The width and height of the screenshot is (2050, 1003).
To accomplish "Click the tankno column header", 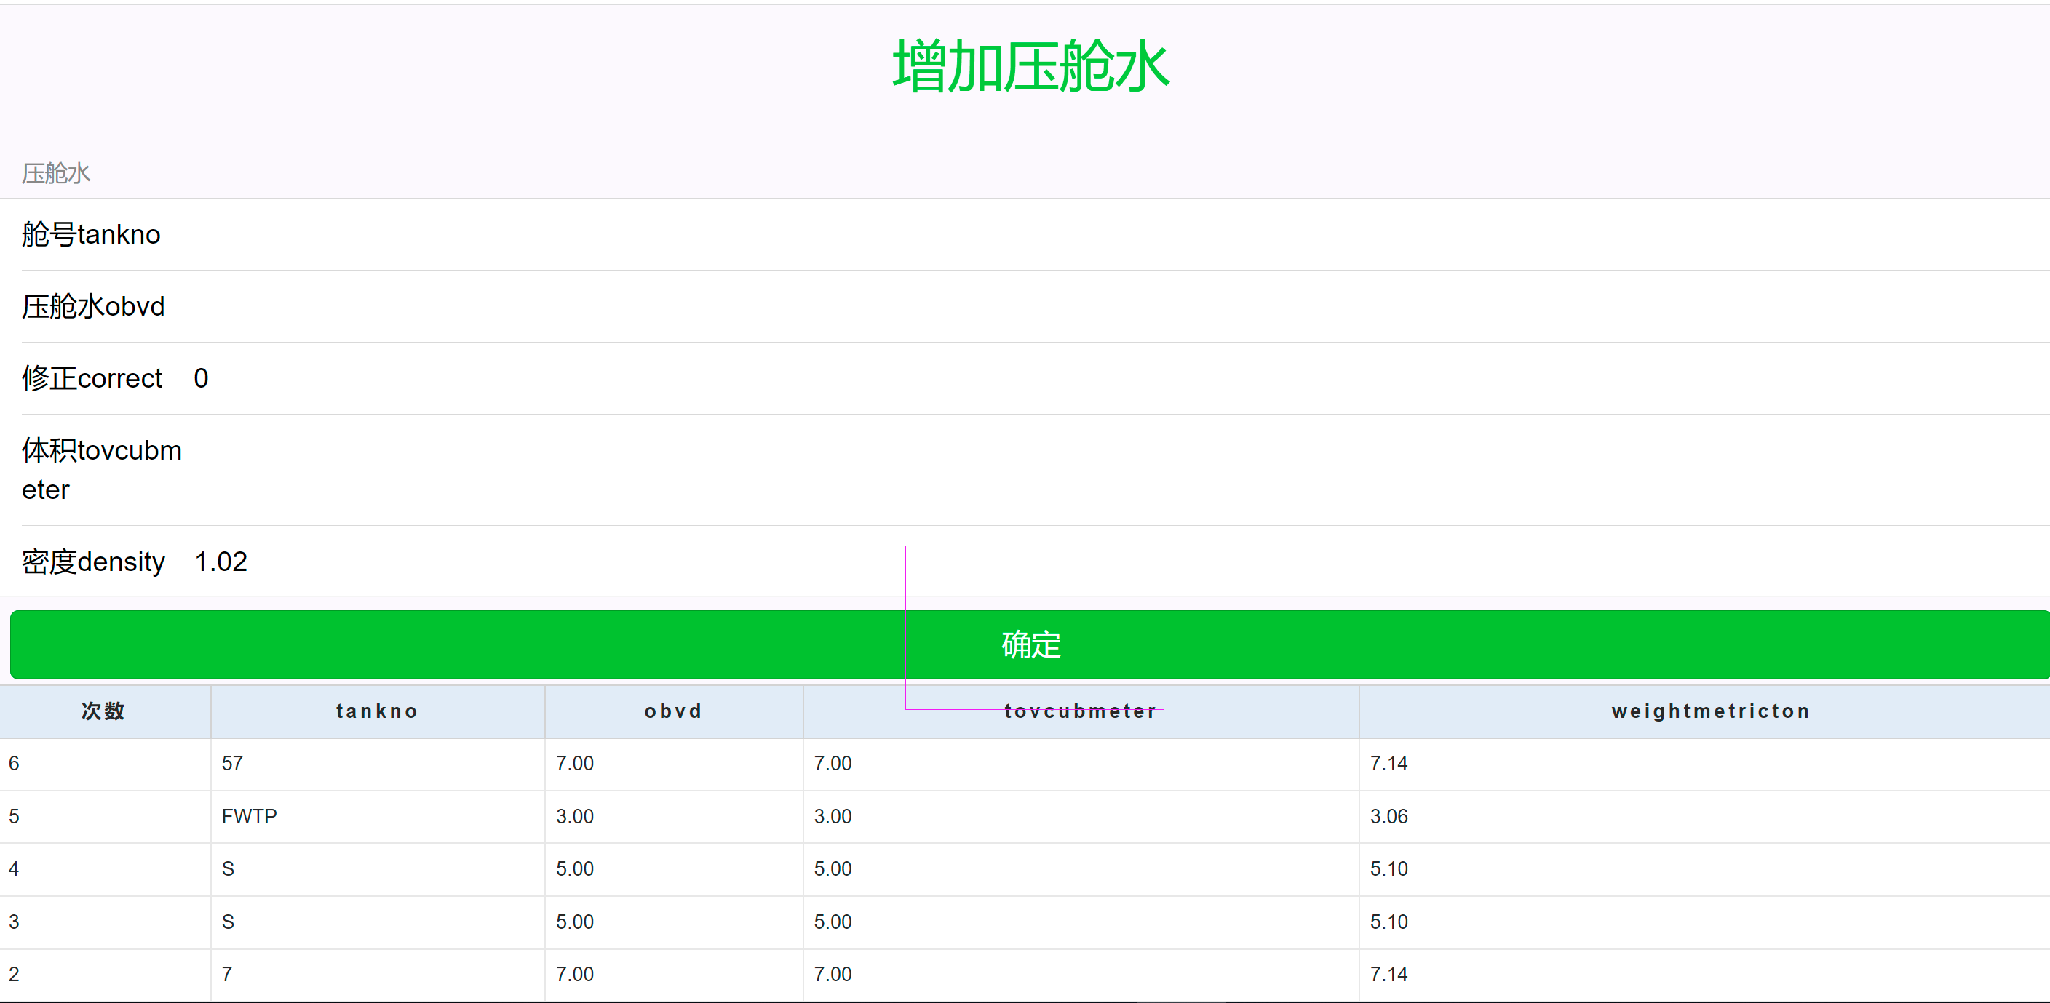I will (x=377, y=711).
